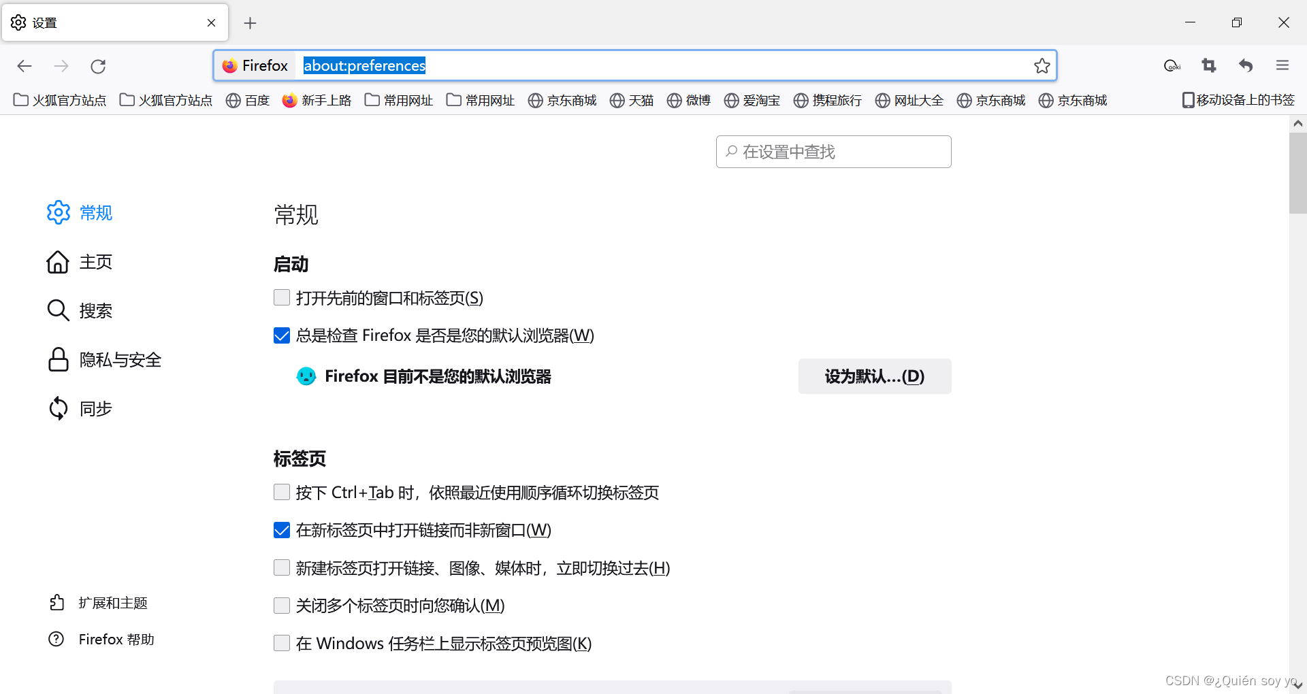Click the magnifier icon next to 搜索
Image resolution: width=1307 pixels, height=694 pixels.
(x=58, y=311)
